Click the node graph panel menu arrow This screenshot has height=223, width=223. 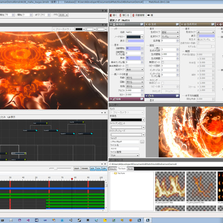point(102,113)
